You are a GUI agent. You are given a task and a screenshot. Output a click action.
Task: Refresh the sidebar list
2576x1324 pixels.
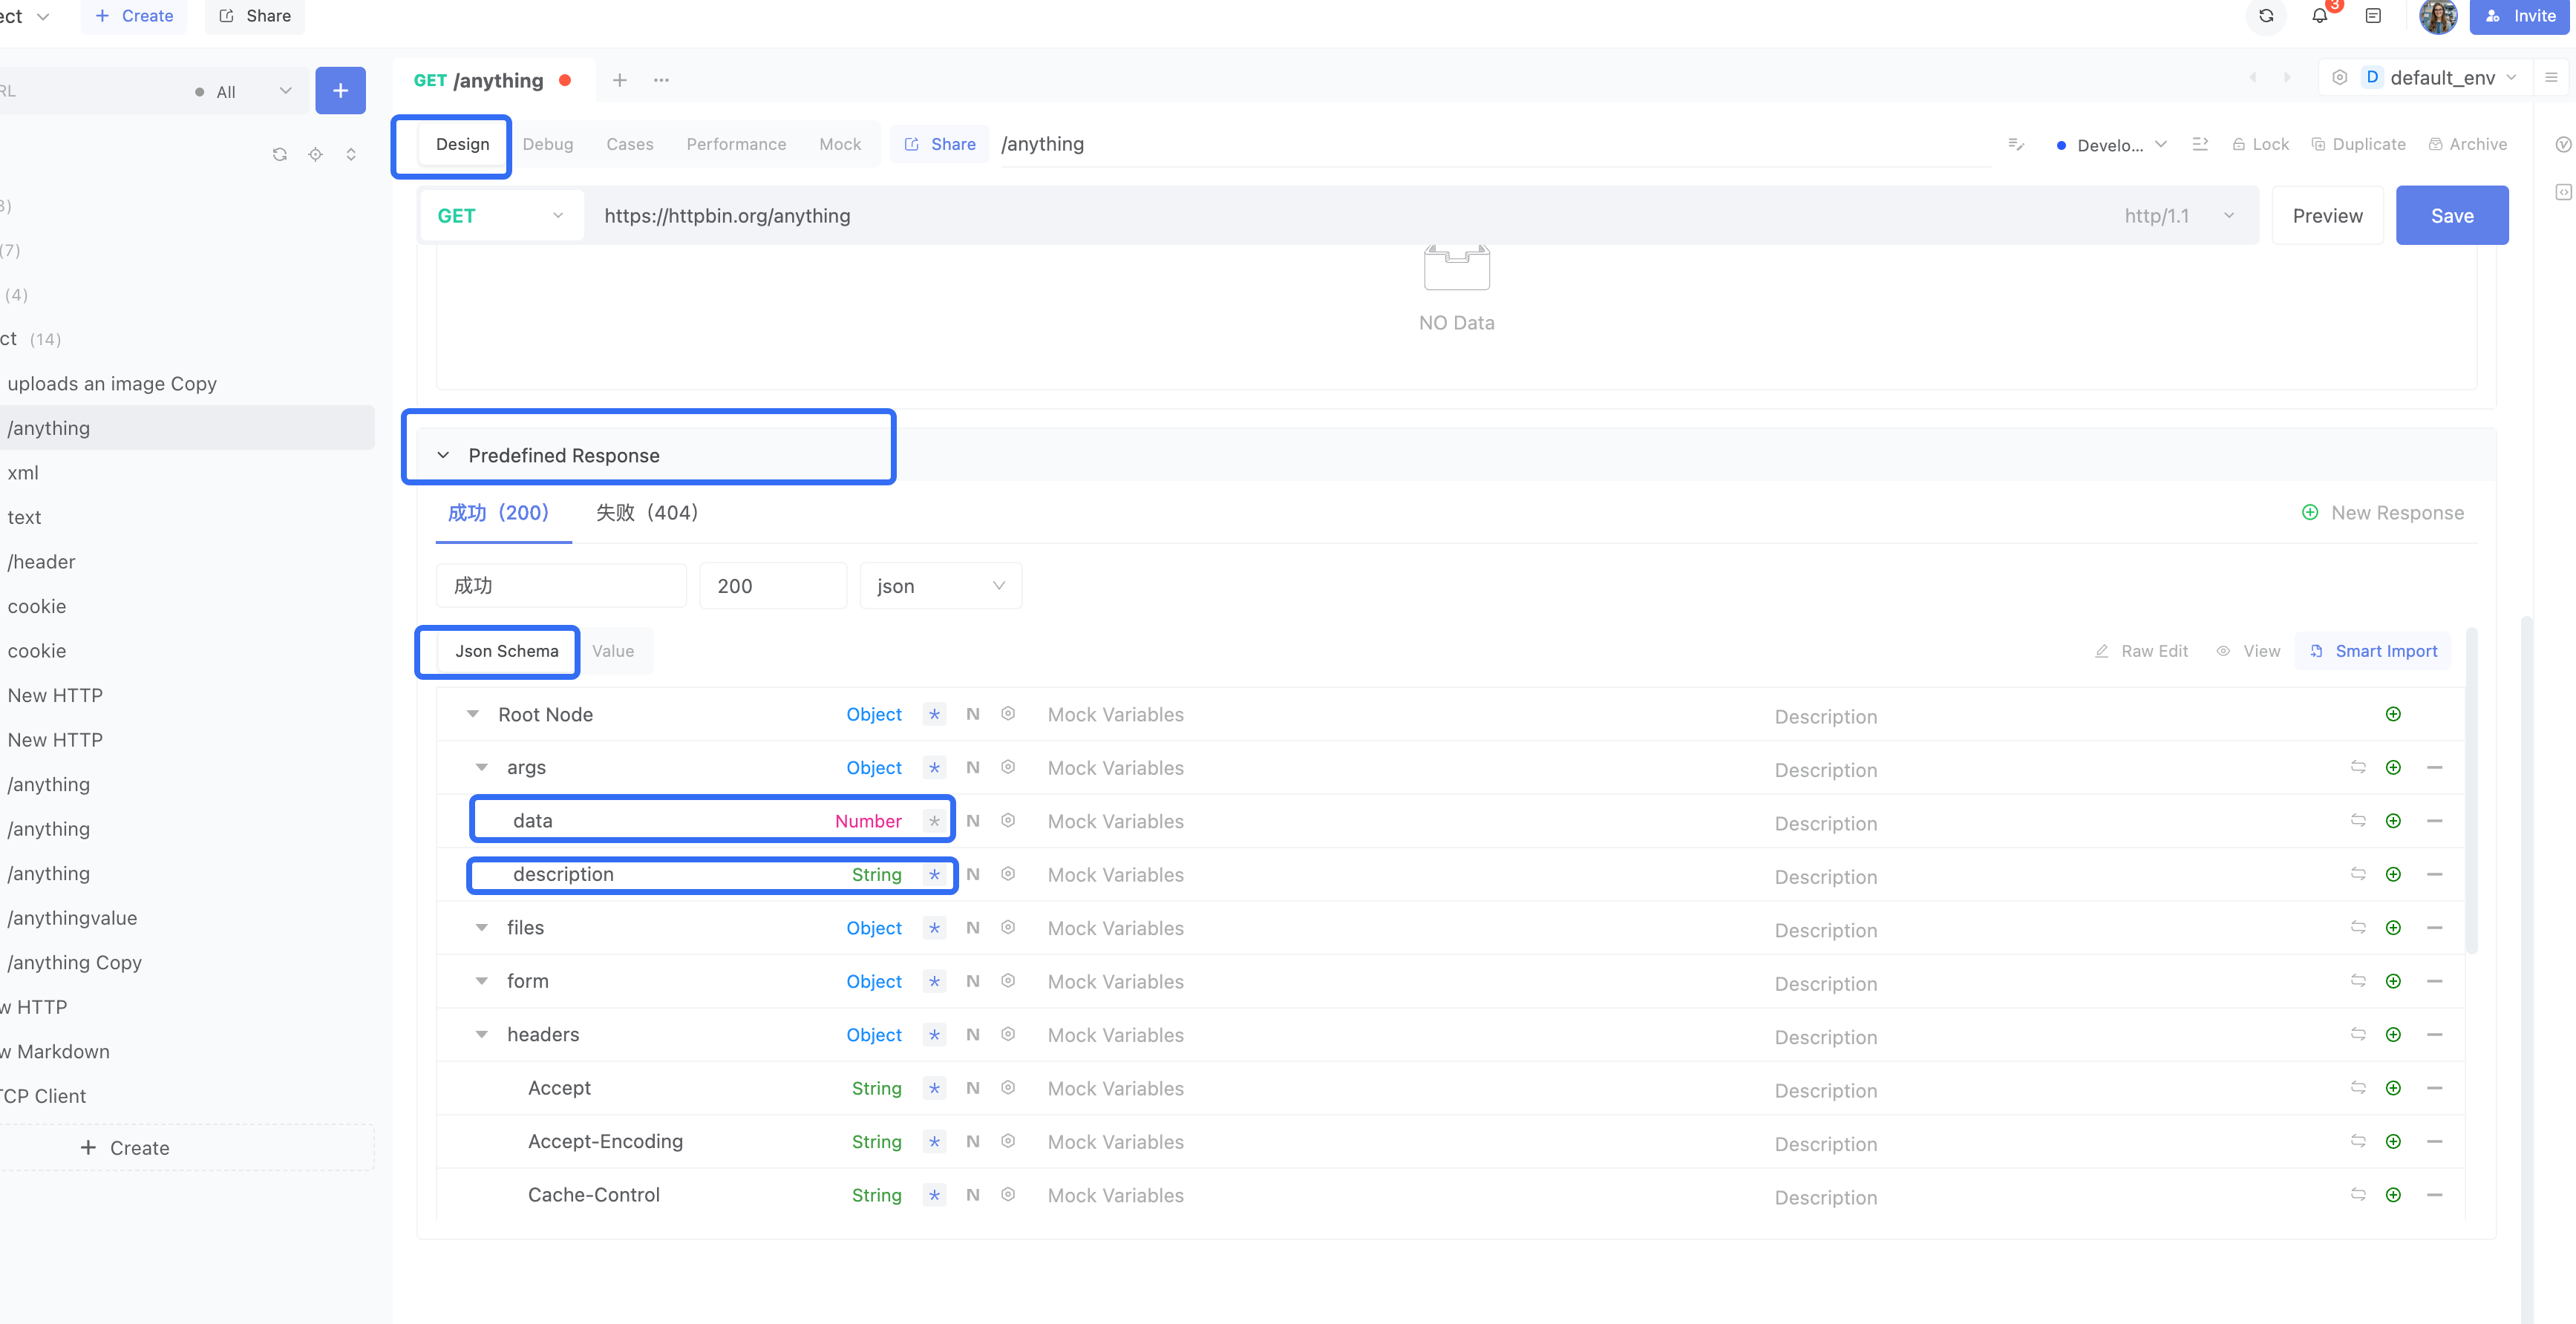click(x=280, y=154)
